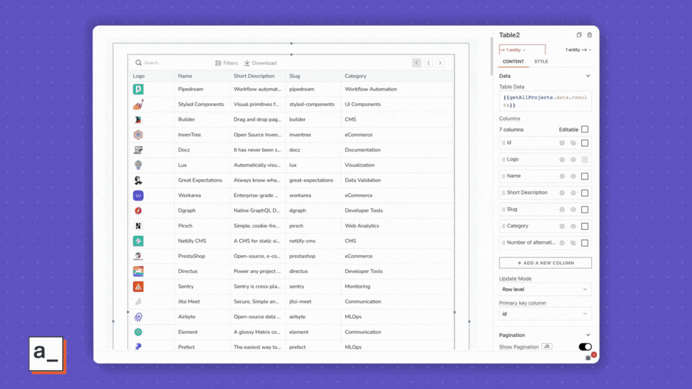Select the CONTENT tab
The height and width of the screenshot is (389, 692).
pyautogui.click(x=514, y=61)
